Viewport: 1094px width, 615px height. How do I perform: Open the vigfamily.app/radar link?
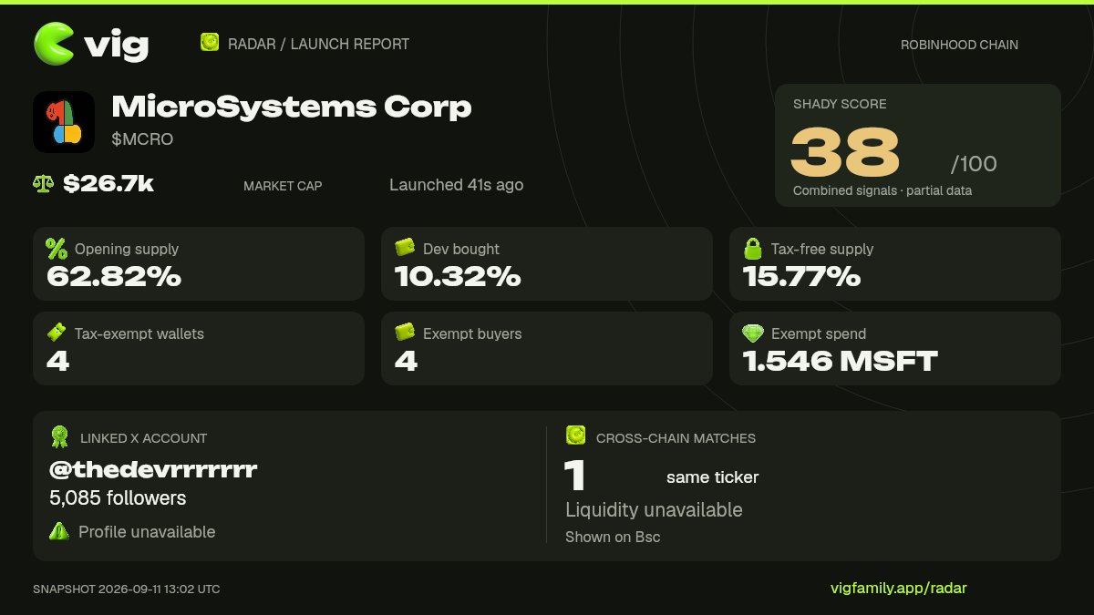click(899, 588)
